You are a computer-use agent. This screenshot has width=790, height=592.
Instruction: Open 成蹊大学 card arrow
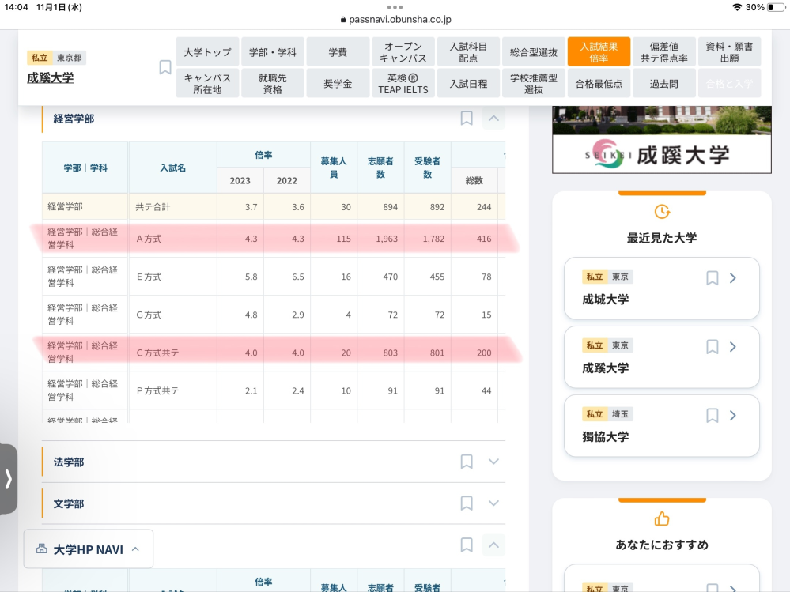click(x=733, y=346)
